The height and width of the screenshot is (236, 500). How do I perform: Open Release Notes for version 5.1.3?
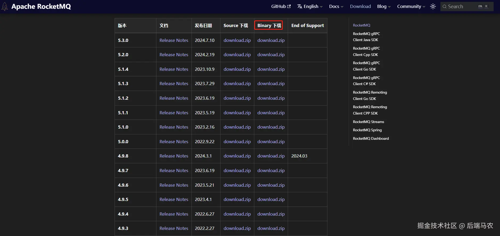(174, 84)
